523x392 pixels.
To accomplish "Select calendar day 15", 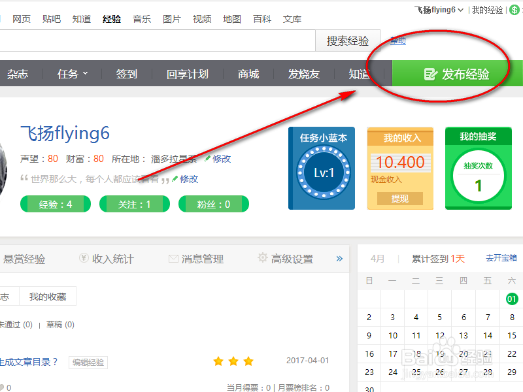I will coord(512,335).
